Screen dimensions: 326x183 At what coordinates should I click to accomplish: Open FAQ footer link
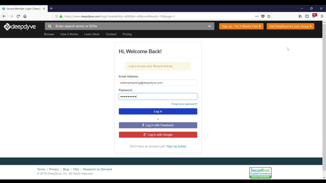(76, 169)
